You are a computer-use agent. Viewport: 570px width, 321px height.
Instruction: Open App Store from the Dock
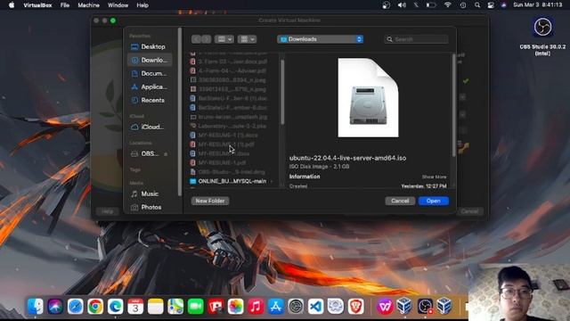[x=275, y=307]
